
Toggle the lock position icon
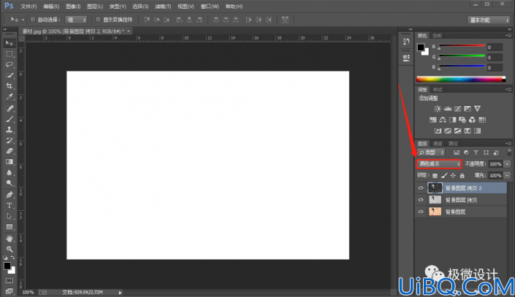tap(453, 176)
